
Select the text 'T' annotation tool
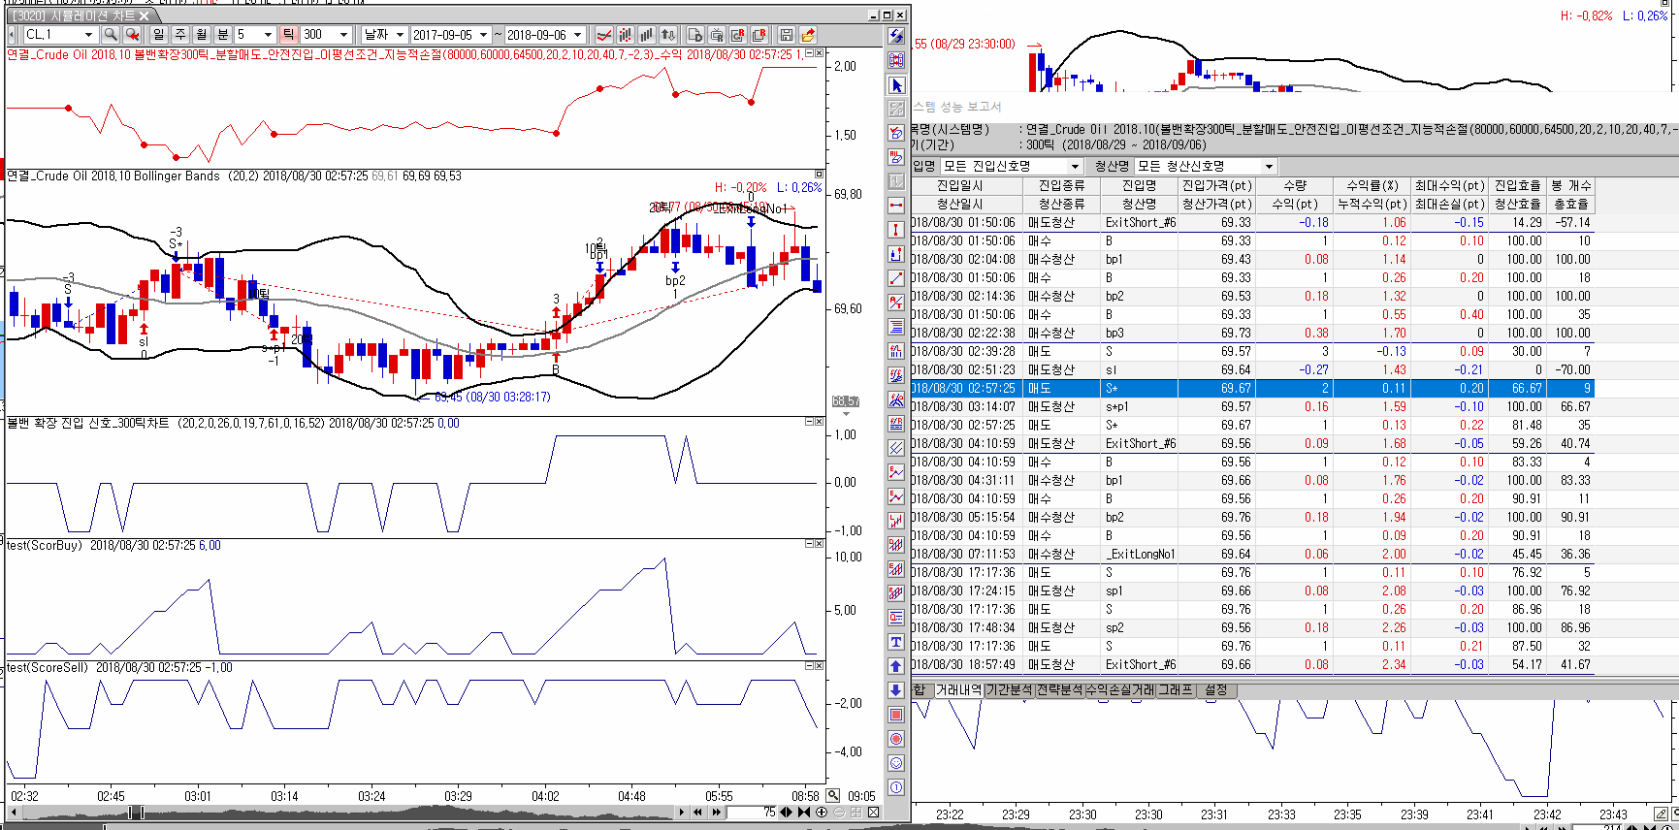[x=896, y=642]
